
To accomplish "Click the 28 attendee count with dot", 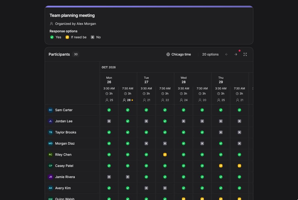I will pyautogui.click(x=128, y=100).
